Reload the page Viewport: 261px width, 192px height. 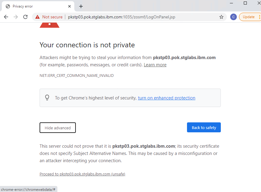25,17
